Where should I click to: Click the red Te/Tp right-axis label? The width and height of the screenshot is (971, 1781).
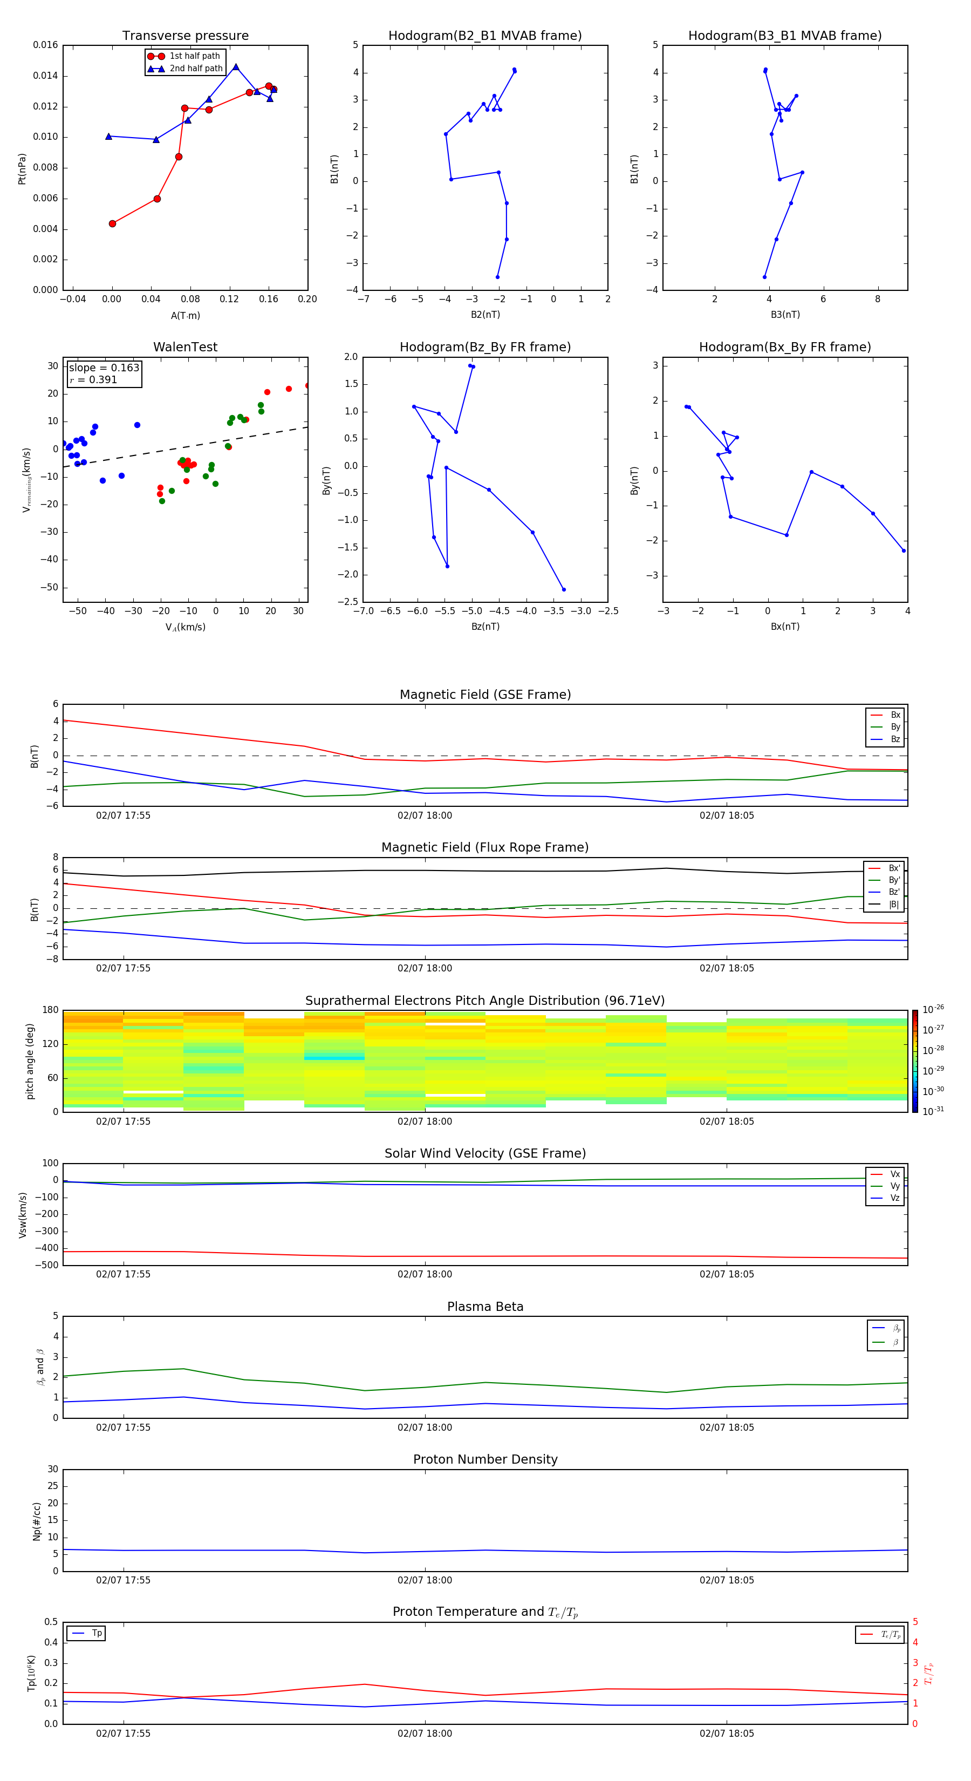929,1673
